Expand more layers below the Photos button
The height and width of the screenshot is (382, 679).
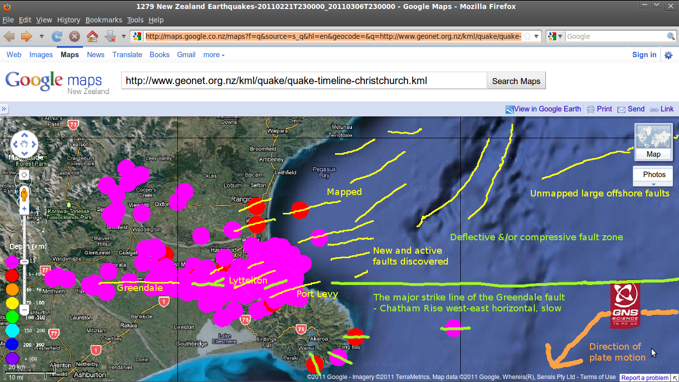(x=654, y=185)
